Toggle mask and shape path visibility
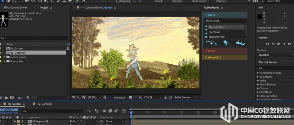The height and width of the screenshot is (125, 294). click(x=109, y=97)
